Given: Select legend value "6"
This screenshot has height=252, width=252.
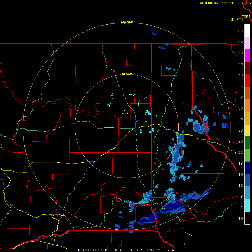Looking at the screenshot, I should (x=241, y=197).
